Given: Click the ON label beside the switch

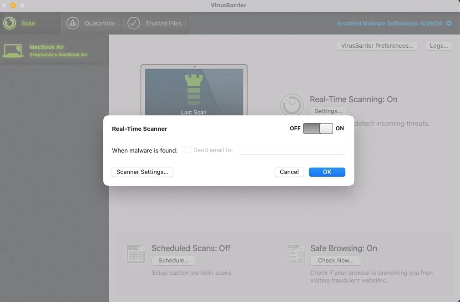Looking at the screenshot, I should (x=340, y=129).
